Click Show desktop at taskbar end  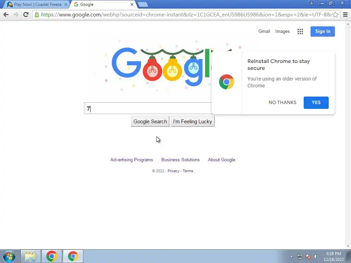(349, 256)
